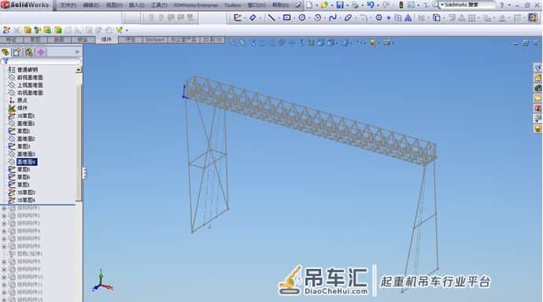Screen dimensions: 543x302
Task: Open the Undo history dropdown arrow
Action: pyautogui.click(x=378, y=6)
